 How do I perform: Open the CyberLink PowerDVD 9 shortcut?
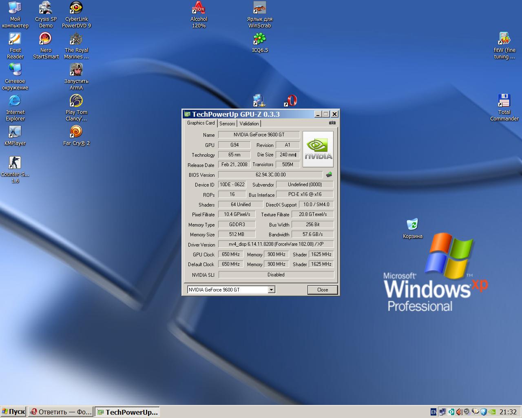click(76, 15)
